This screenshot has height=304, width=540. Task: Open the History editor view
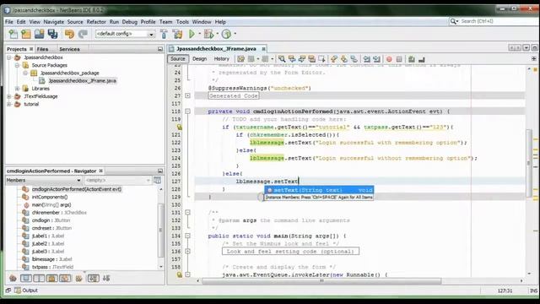tap(221, 59)
